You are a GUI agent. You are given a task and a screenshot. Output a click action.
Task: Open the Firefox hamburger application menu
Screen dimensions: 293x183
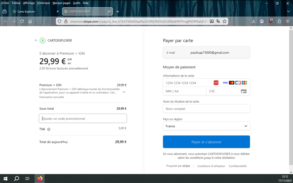click(287, 21)
